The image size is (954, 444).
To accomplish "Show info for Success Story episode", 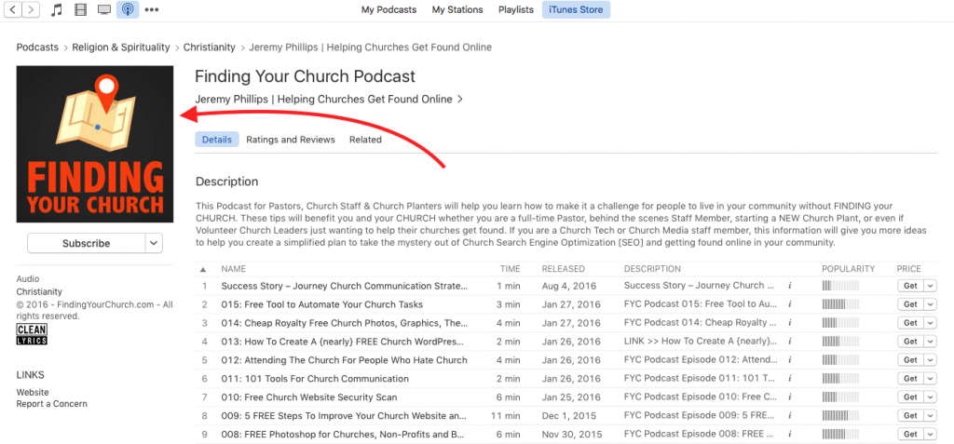I will [x=790, y=285].
